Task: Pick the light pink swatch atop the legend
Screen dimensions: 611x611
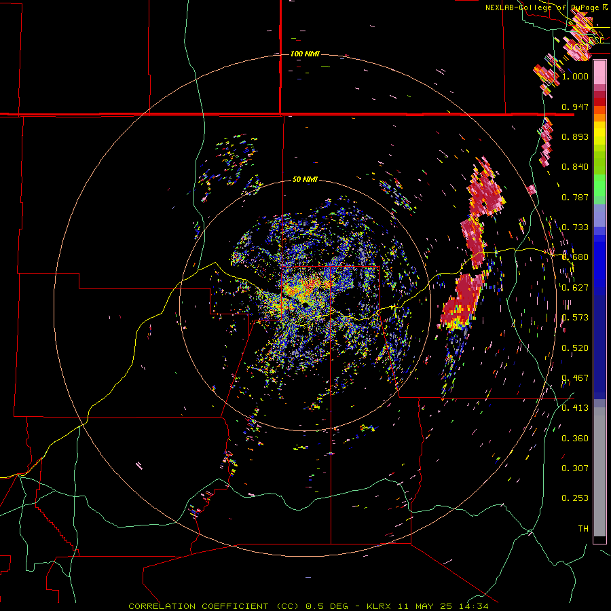Action: (x=599, y=73)
